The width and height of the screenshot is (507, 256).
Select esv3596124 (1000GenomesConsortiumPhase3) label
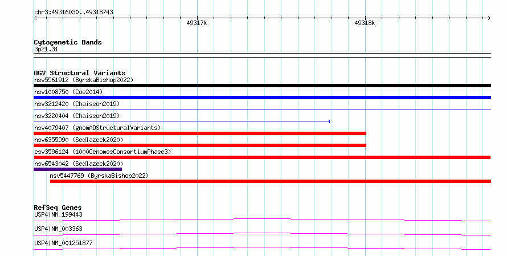103,152
